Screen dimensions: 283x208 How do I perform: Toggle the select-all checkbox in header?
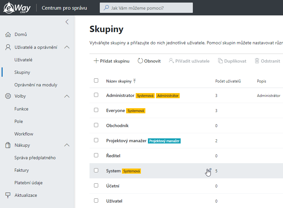tap(96, 80)
